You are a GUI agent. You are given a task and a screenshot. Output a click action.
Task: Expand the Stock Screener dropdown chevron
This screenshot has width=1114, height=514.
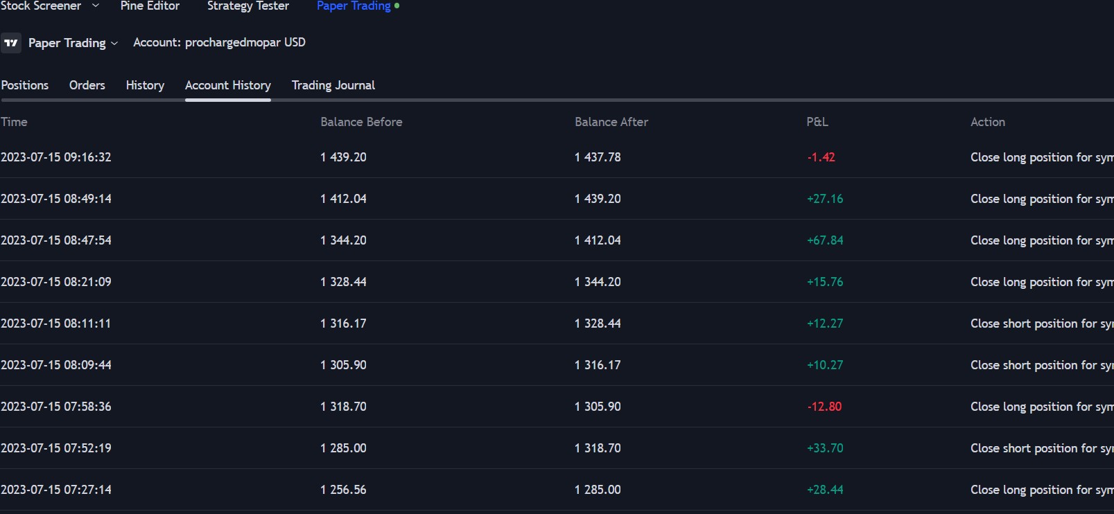96,6
